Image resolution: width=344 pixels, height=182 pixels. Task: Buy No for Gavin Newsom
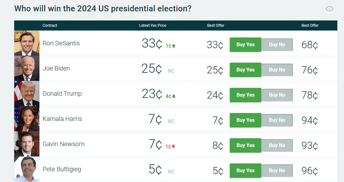click(x=277, y=145)
